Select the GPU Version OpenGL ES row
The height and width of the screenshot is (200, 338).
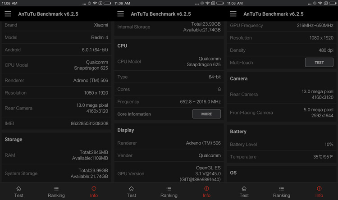pos(169,172)
